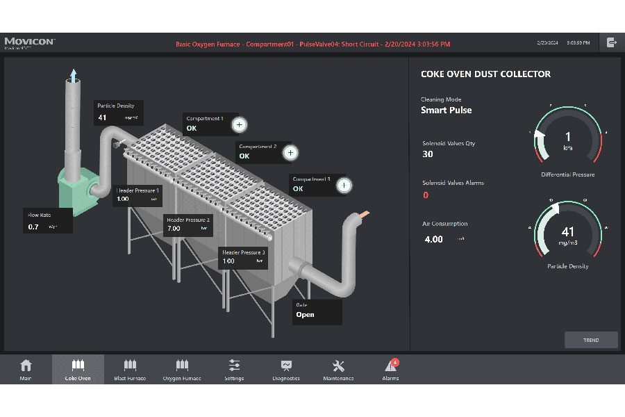The image size is (625, 417).
Task: Open the Diagnostics monitor icon
Action: (286, 369)
